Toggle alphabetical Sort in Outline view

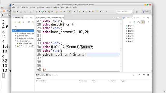(139, 22)
